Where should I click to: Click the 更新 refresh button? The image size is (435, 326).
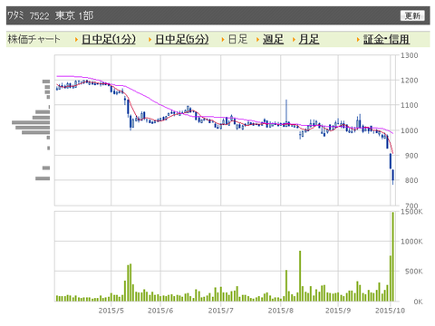click(x=412, y=15)
